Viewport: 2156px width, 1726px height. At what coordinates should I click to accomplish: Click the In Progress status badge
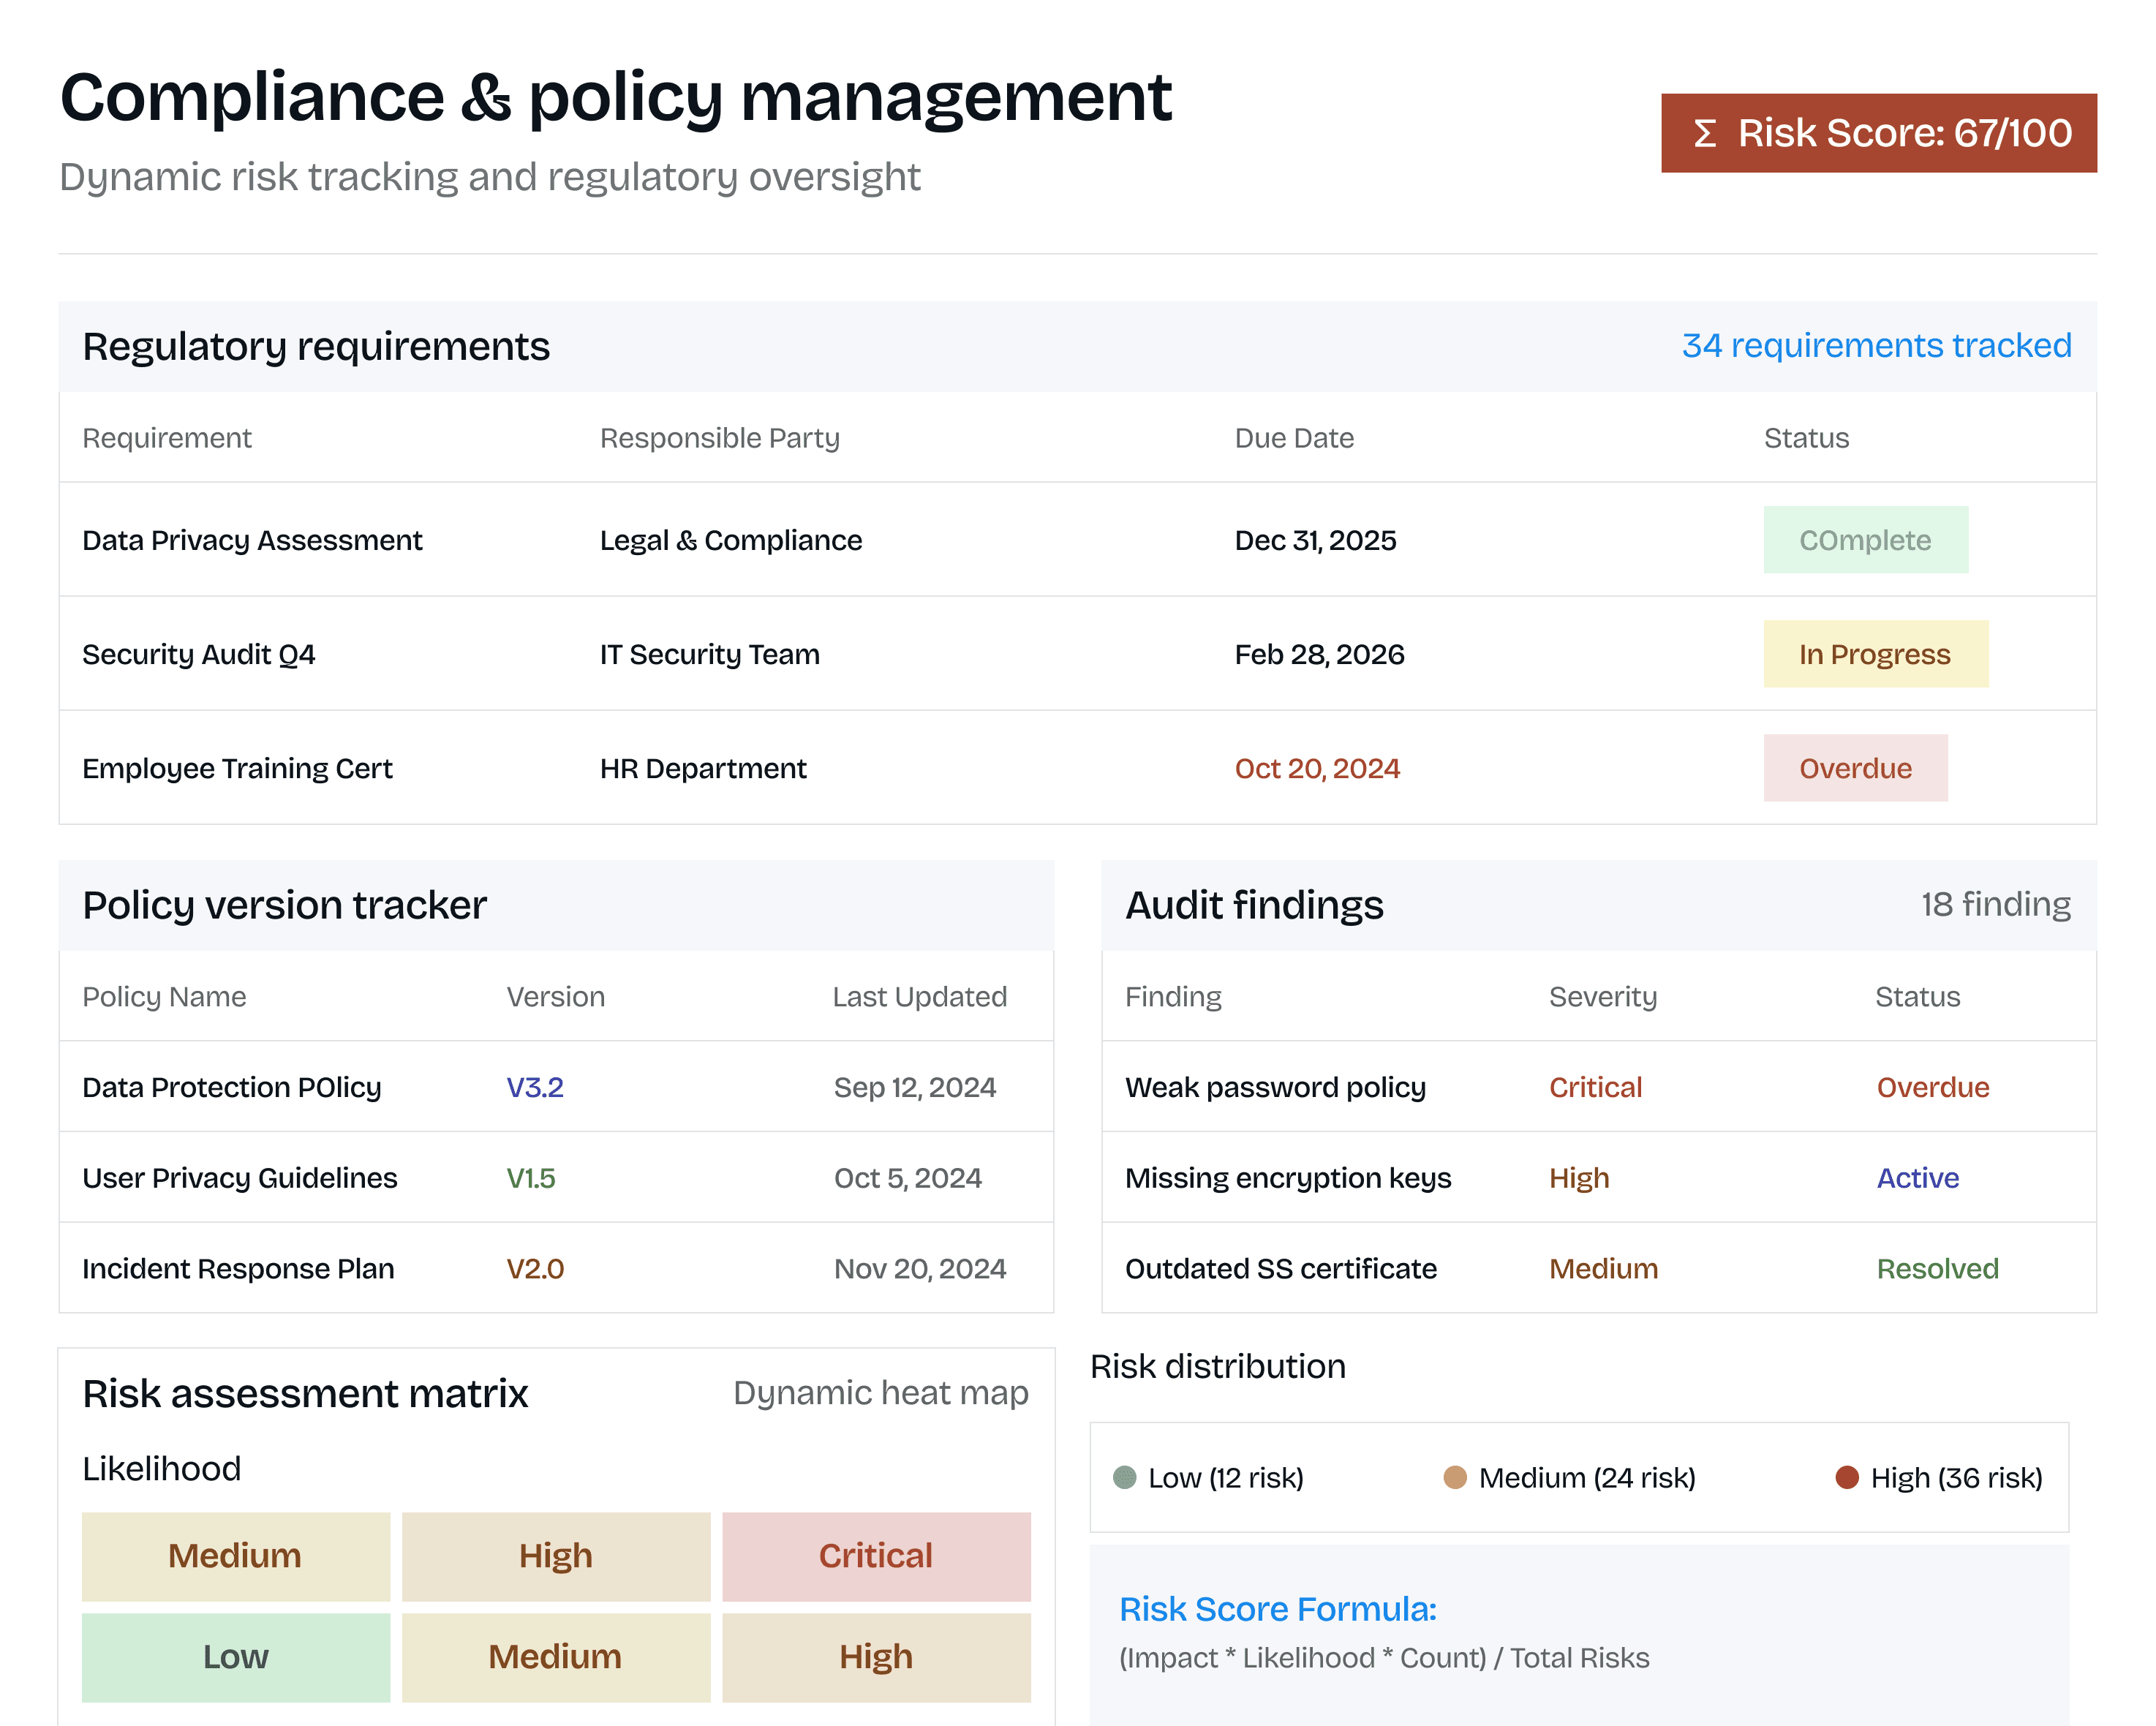tap(1875, 654)
